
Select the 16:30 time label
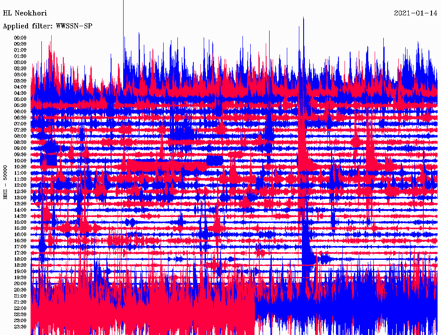click(20, 241)
